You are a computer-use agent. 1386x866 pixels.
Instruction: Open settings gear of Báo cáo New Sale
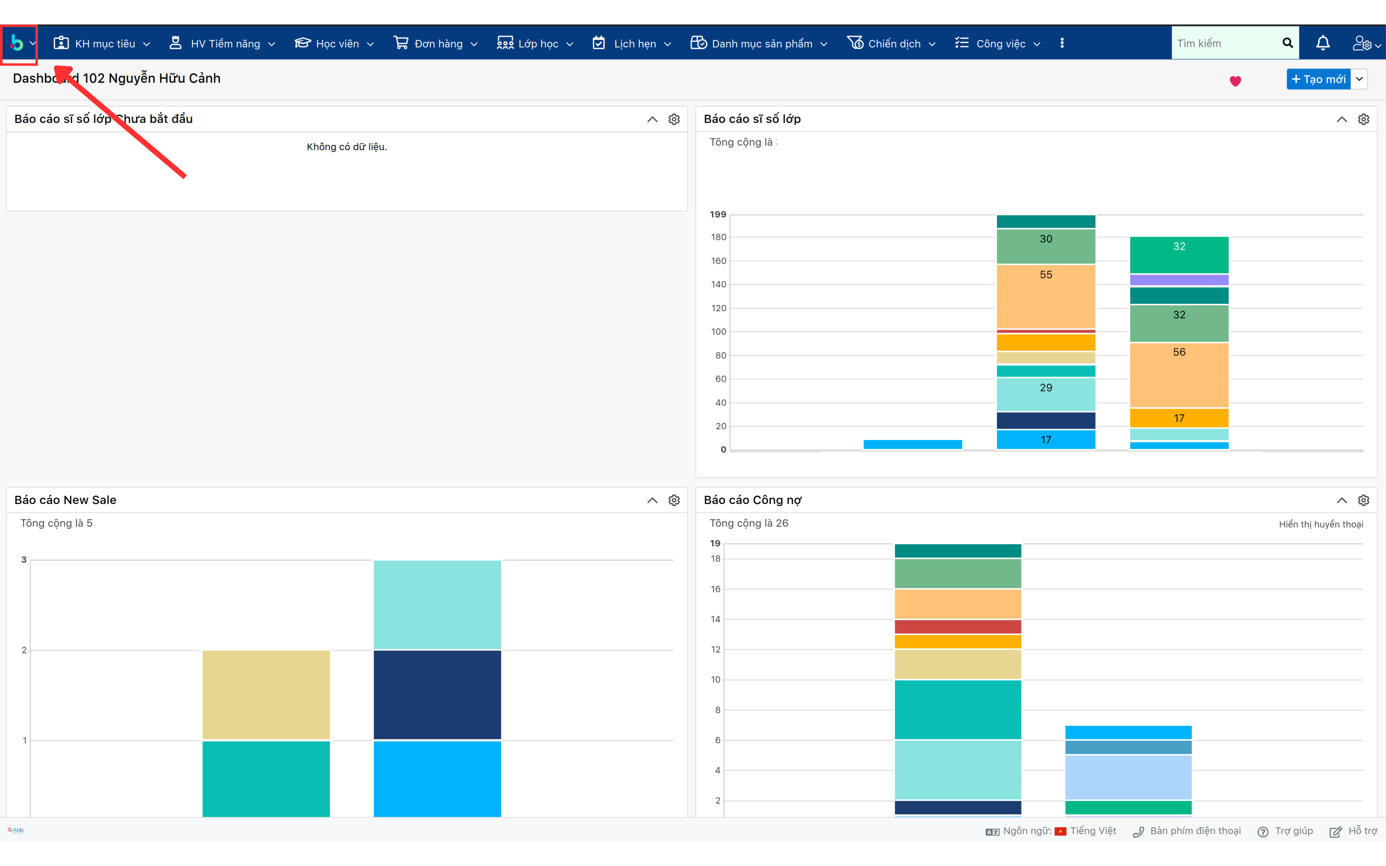(x=674, y=500)
